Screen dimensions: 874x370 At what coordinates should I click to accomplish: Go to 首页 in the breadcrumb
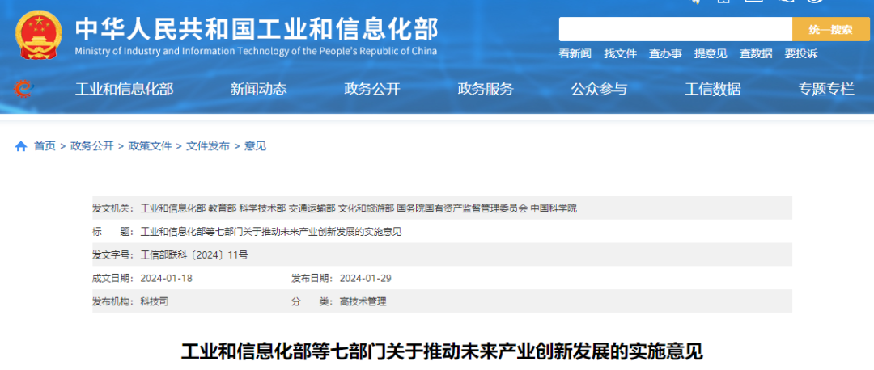point(45,146)
